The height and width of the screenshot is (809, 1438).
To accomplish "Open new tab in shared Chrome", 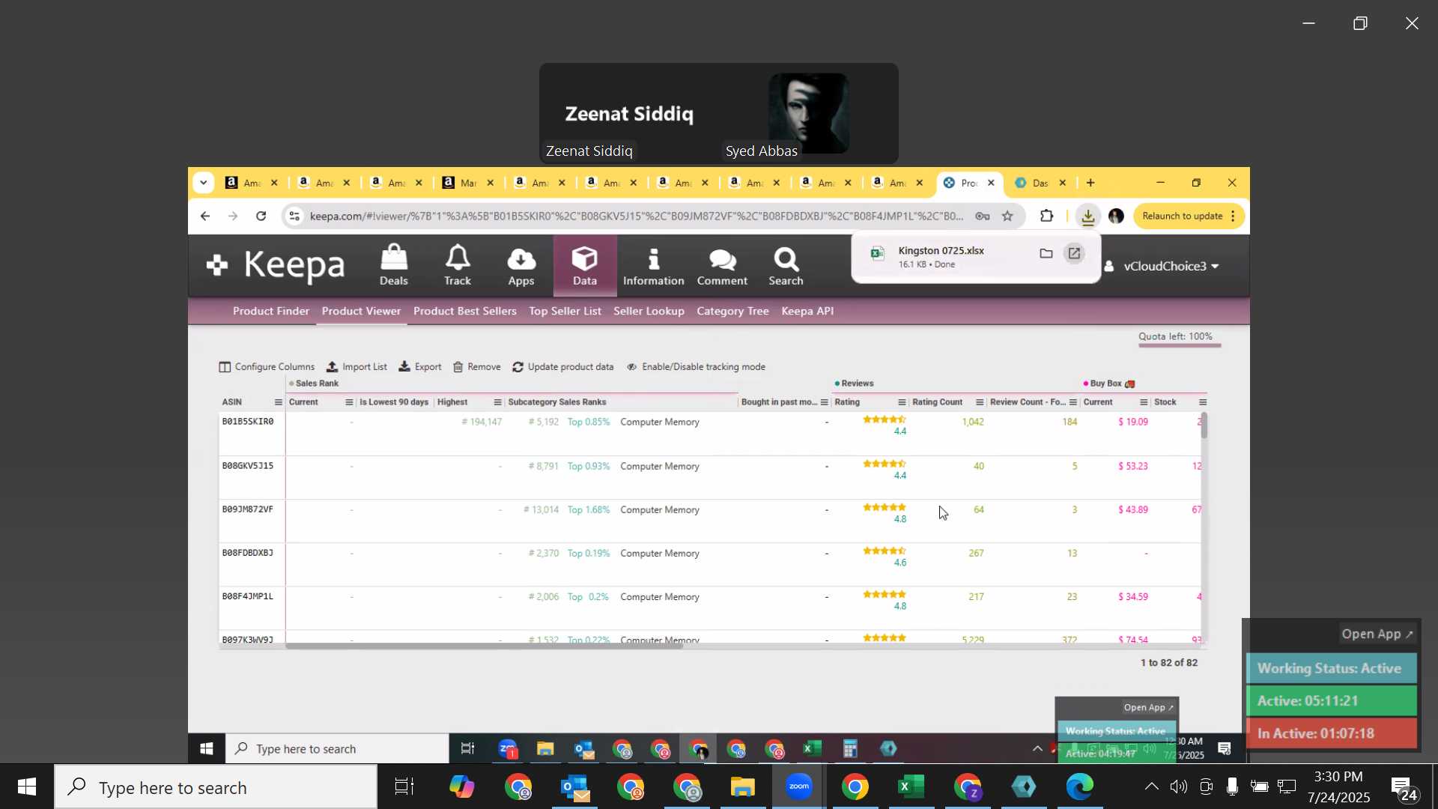I will point(1090,183).
